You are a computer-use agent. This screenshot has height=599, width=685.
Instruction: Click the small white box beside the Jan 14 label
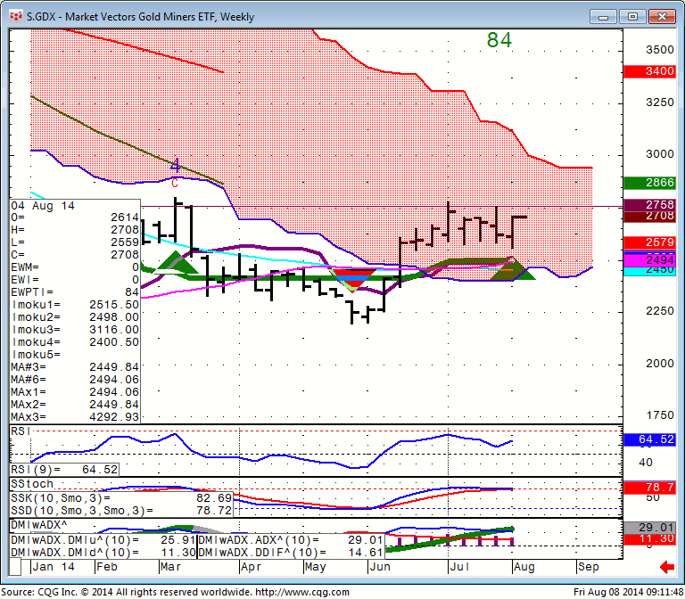tap(15, 567)
